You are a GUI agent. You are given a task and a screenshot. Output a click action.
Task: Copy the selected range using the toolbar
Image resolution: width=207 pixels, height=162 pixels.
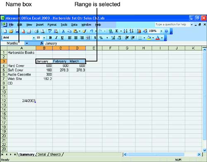(69, 31)
